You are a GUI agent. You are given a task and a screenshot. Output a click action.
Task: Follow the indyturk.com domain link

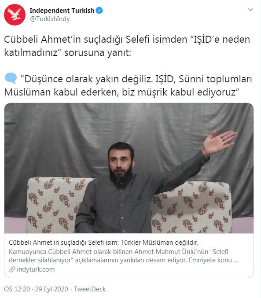pos(36,269)
